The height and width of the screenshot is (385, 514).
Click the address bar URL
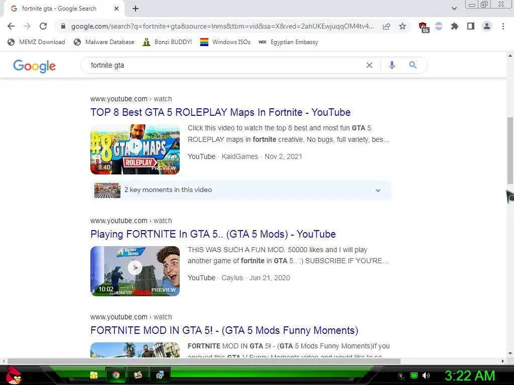pos(222,26)
